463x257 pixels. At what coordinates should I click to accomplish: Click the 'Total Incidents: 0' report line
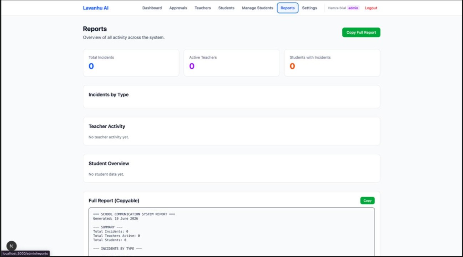111,231
